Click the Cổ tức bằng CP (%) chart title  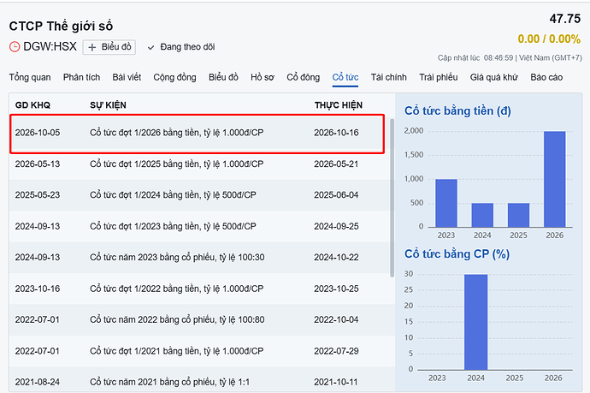pos(457,254)
